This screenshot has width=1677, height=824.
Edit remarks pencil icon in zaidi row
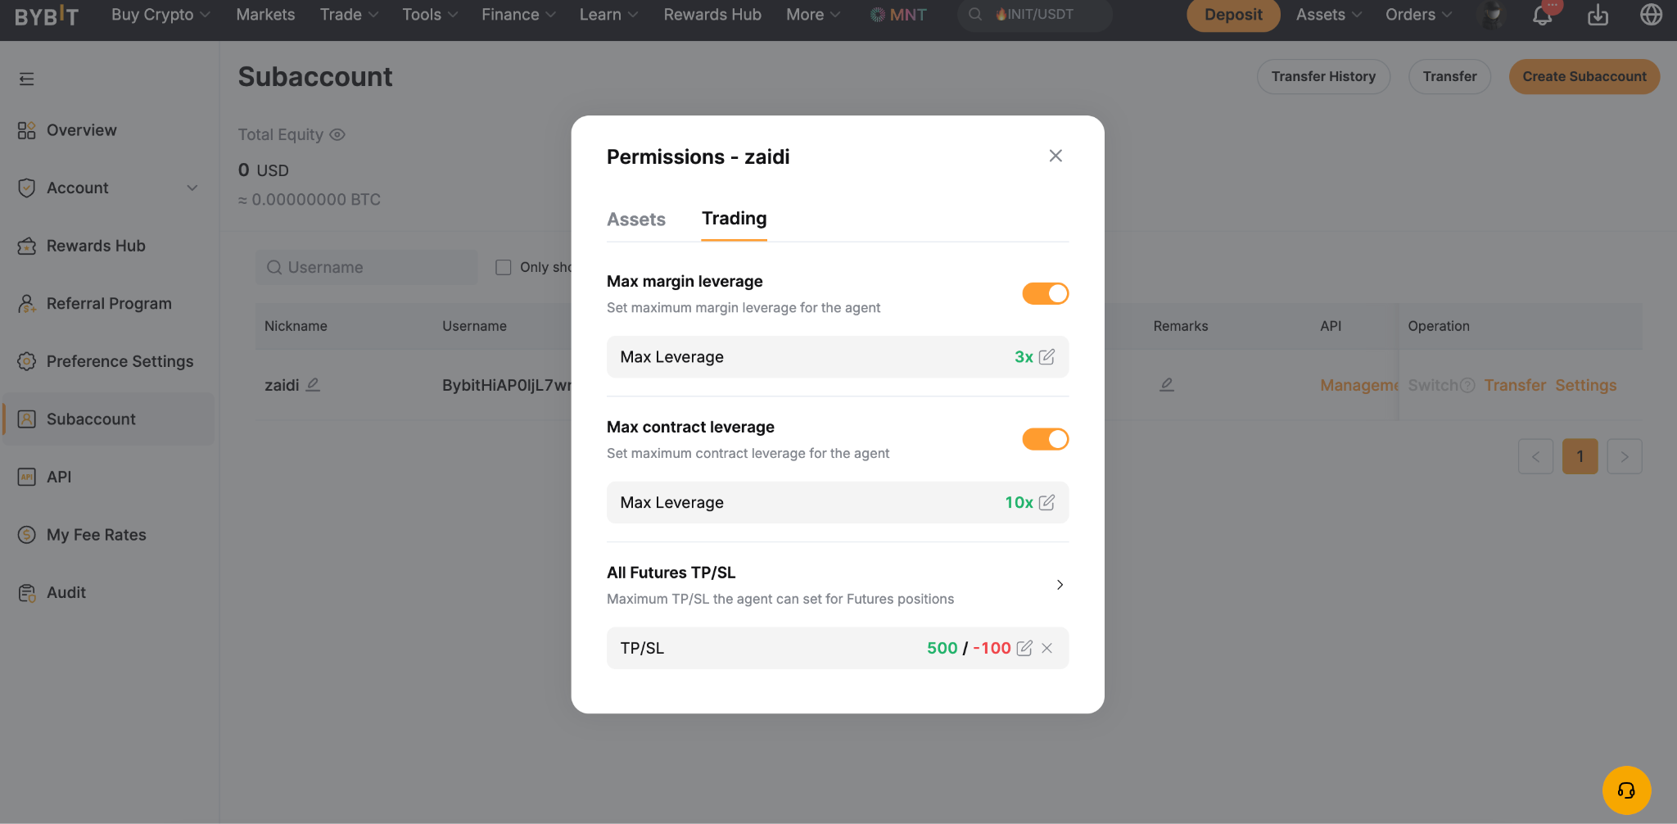coord(1167,385)
